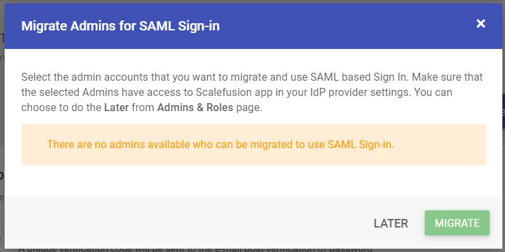Click the LATER button
Image resolution: width=505 pixels, height=252 pixels.
pos(391,223)
